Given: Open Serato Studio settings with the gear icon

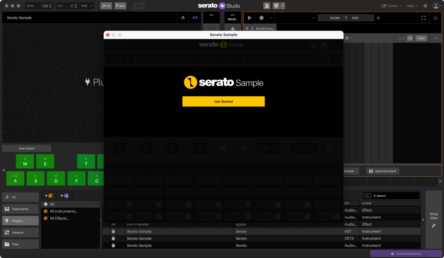Looking at the screenshot, I should [x=425, y=6].
